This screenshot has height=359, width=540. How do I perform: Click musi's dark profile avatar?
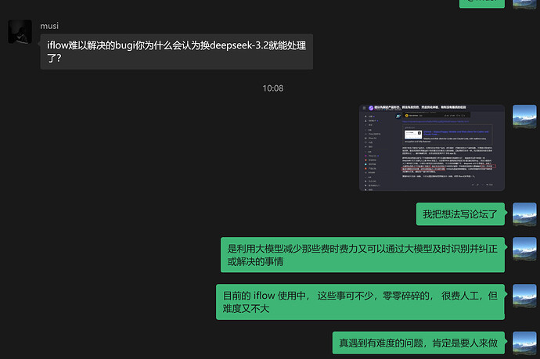20,32
